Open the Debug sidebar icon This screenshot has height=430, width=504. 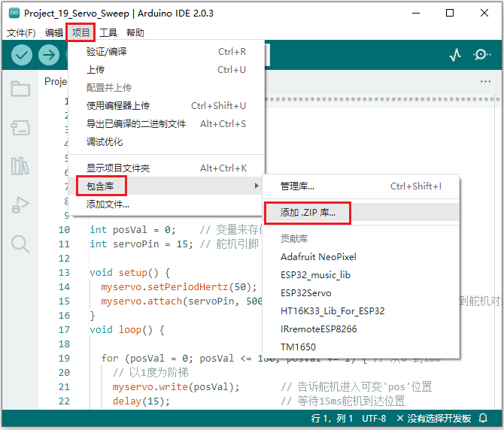[20, 204]
